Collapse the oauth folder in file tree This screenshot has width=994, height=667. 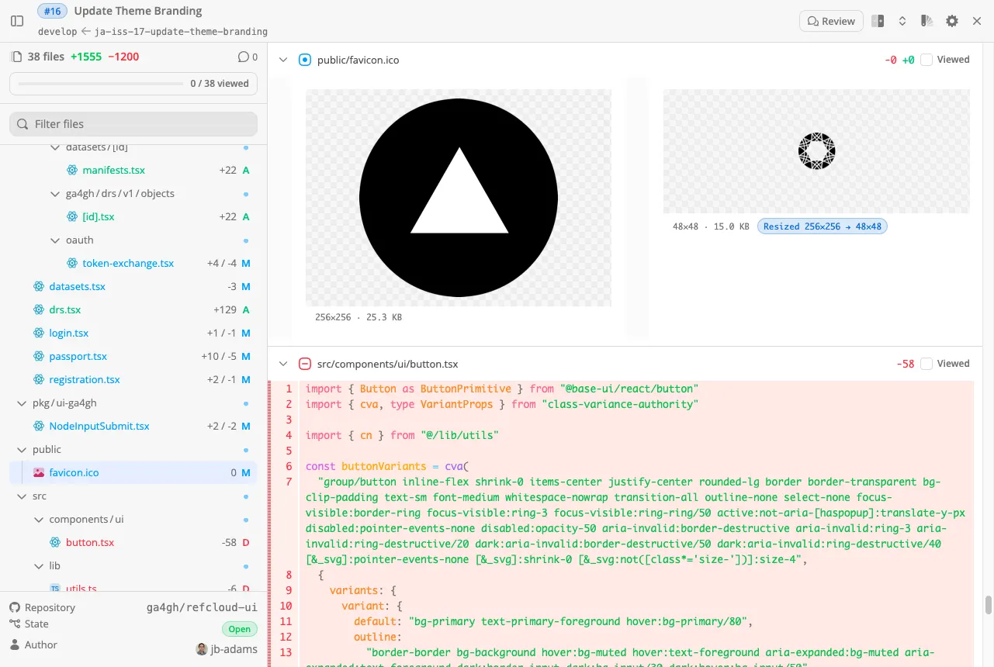55,240
